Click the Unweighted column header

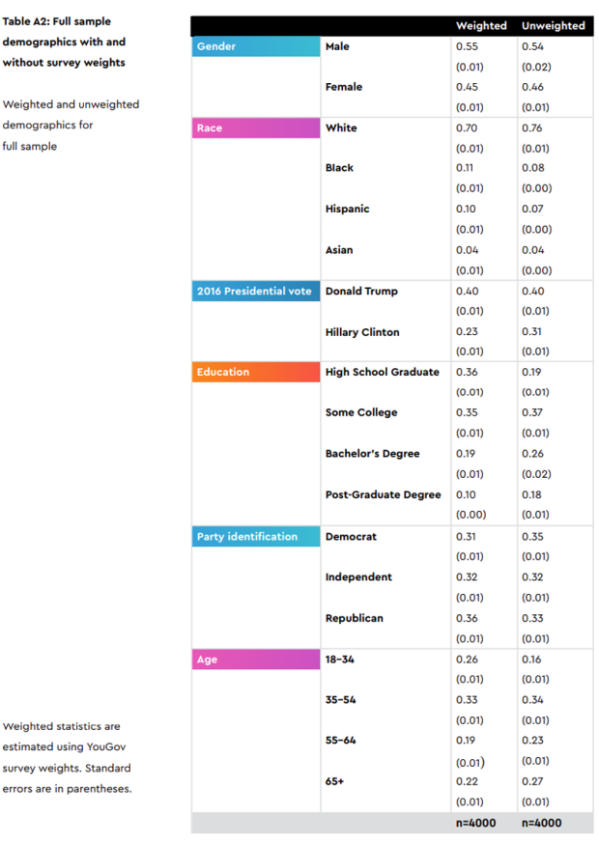(x=553, y=26)
